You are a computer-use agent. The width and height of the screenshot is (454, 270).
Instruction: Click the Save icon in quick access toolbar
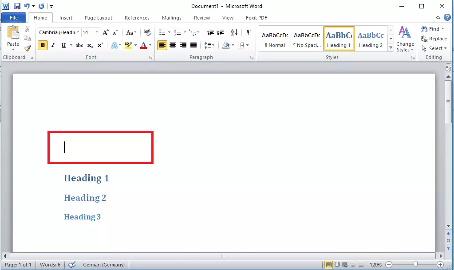(x=17, y=6)
